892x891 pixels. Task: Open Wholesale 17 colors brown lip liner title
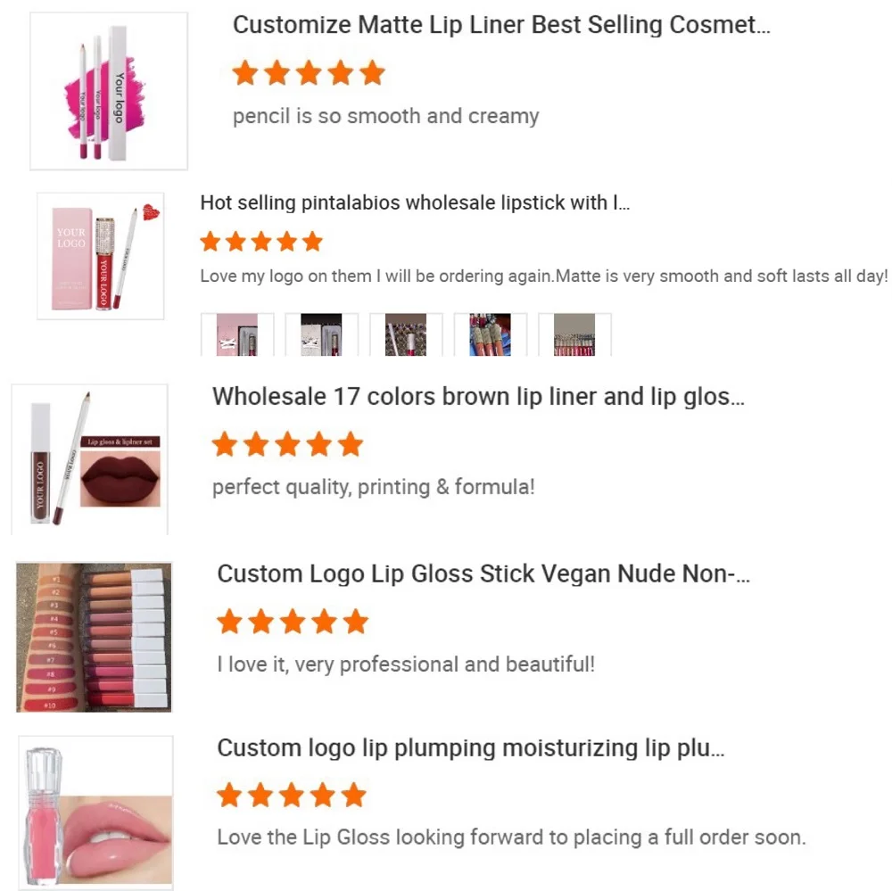pyautogui.click(x=478, y=397)
